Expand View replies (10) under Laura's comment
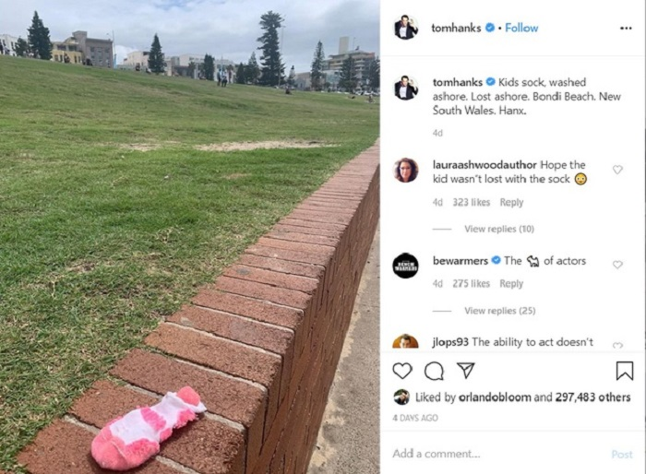The height and width of the screenshot is (474, 646). (x=499, y=229)
